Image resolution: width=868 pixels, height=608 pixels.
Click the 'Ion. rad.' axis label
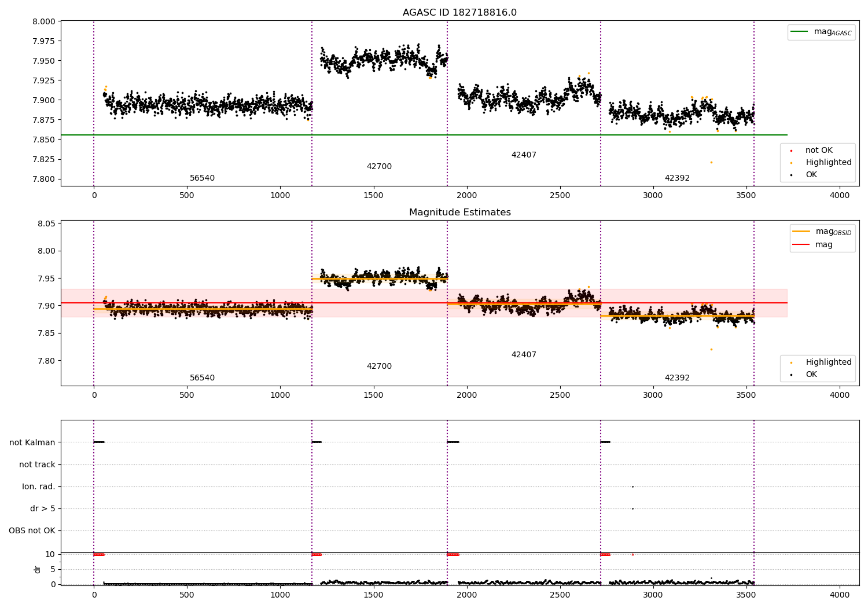tap(39, 487)
